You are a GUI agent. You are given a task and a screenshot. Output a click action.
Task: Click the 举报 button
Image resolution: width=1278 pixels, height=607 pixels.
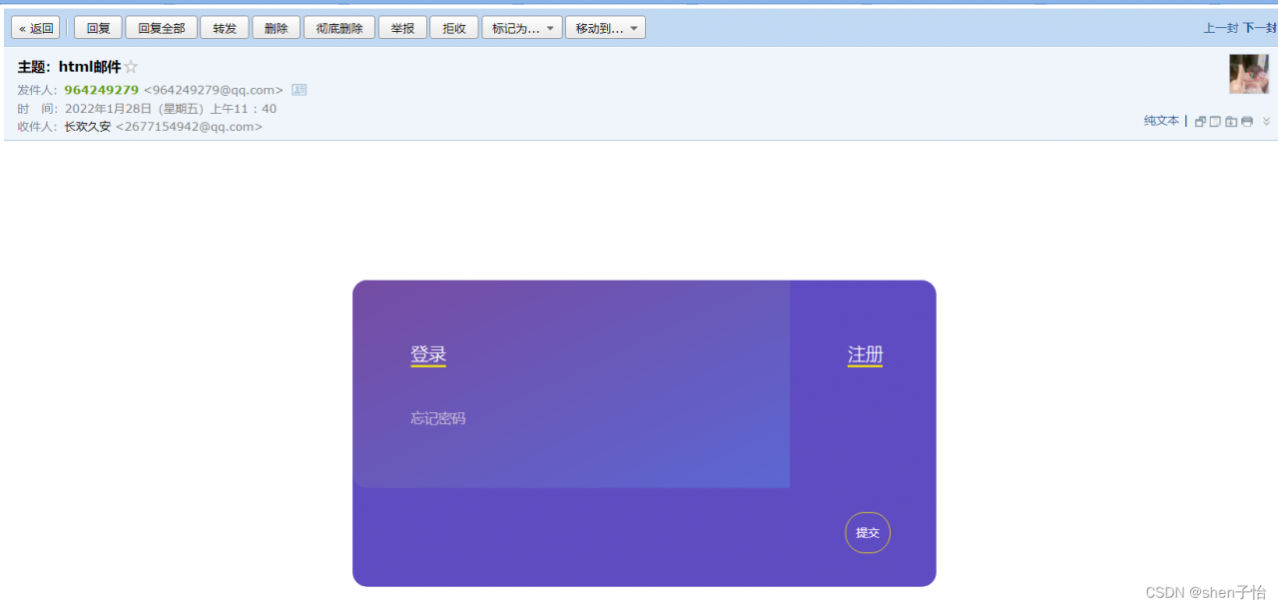point(402,28)
